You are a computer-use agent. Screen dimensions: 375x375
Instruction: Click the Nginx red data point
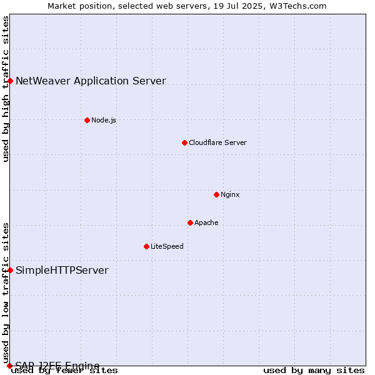pyautogui.click(x=216, y=194)
